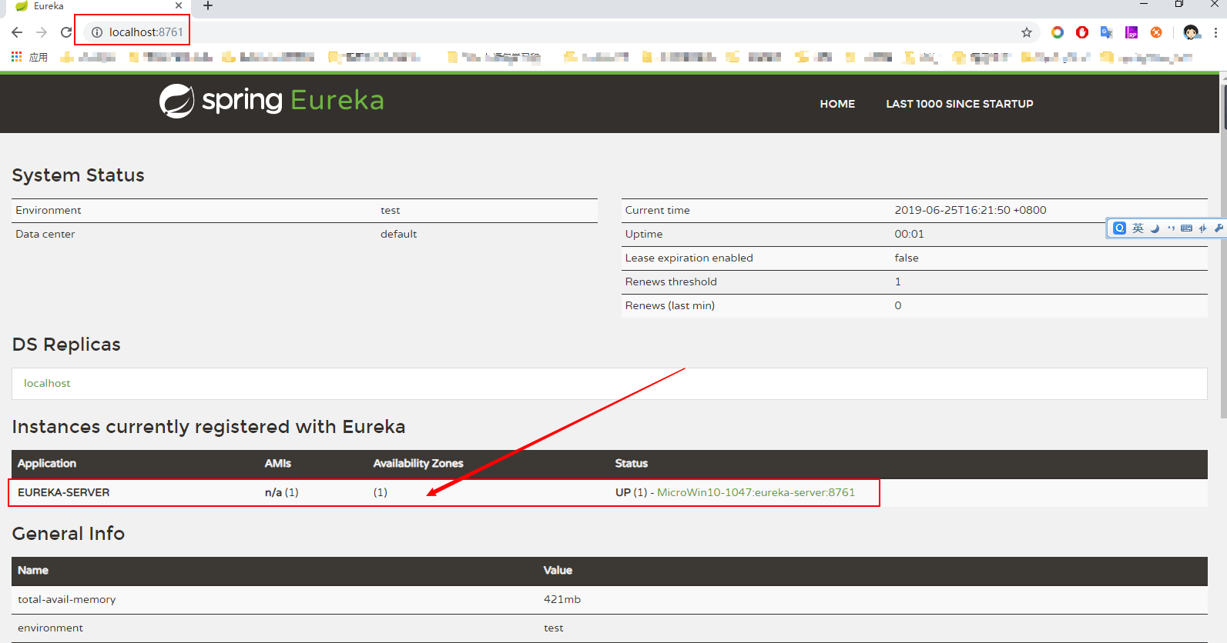Click the General Info heading
The height and width of the screenshot is (643, 1227).
(x=69, y=533)
